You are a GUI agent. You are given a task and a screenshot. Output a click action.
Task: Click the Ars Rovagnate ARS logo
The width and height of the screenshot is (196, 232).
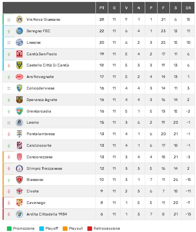(19, 77)
